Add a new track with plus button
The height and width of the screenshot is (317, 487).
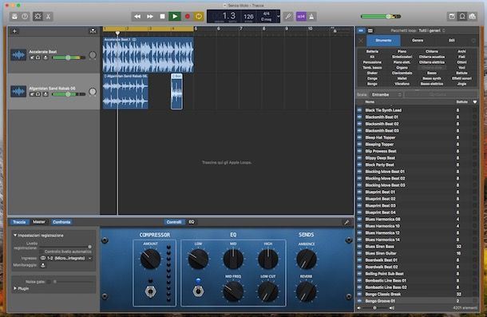(14, 31)
